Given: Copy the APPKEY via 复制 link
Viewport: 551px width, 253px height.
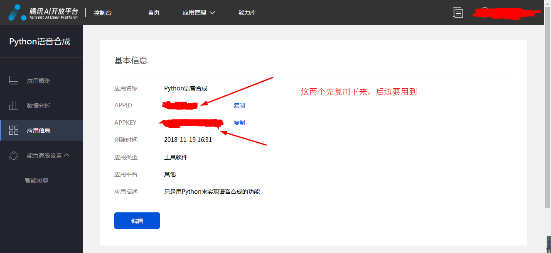Looking at the screenshot, I should (x=239, y=123).
